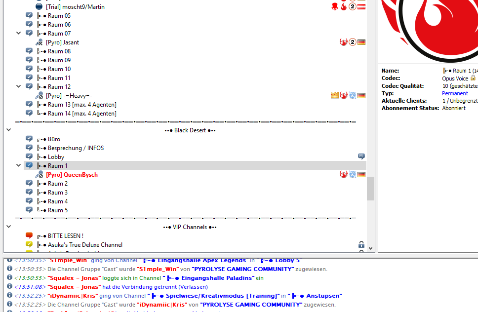Click the Anstupsen channel link in log
The image size is (478, 312).
[317, 296]
